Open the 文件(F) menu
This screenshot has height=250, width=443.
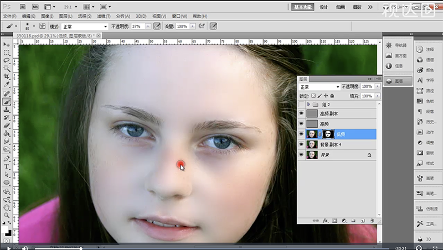pos(9,17)
